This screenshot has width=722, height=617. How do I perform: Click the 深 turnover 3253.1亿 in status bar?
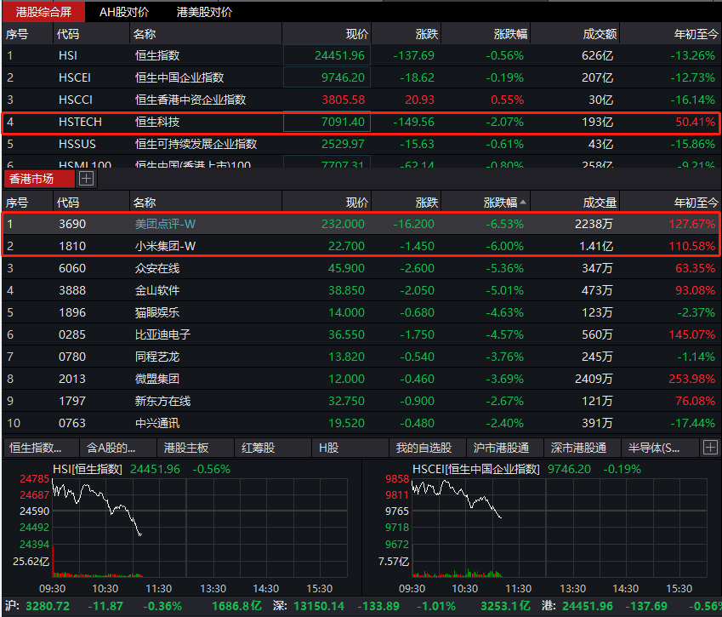click(x=506, y=606)
